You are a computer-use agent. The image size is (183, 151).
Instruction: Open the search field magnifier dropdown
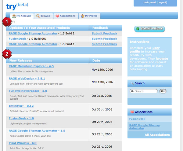click(x=132, y=91)
